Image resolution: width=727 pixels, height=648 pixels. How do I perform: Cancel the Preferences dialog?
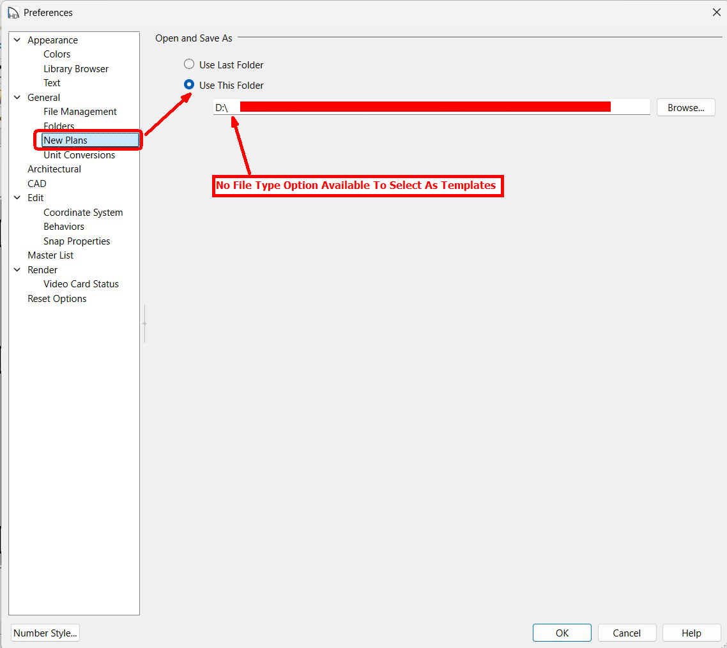pos(626,633)
